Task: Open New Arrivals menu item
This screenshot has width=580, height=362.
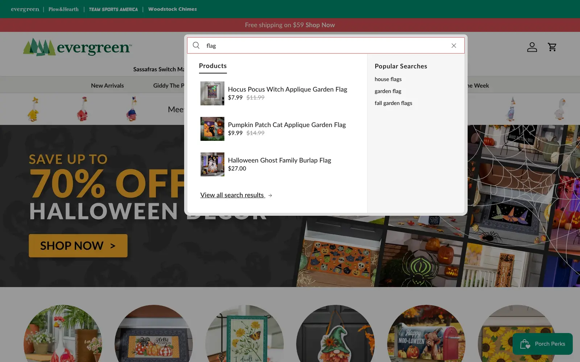Action: click(107, 85)
